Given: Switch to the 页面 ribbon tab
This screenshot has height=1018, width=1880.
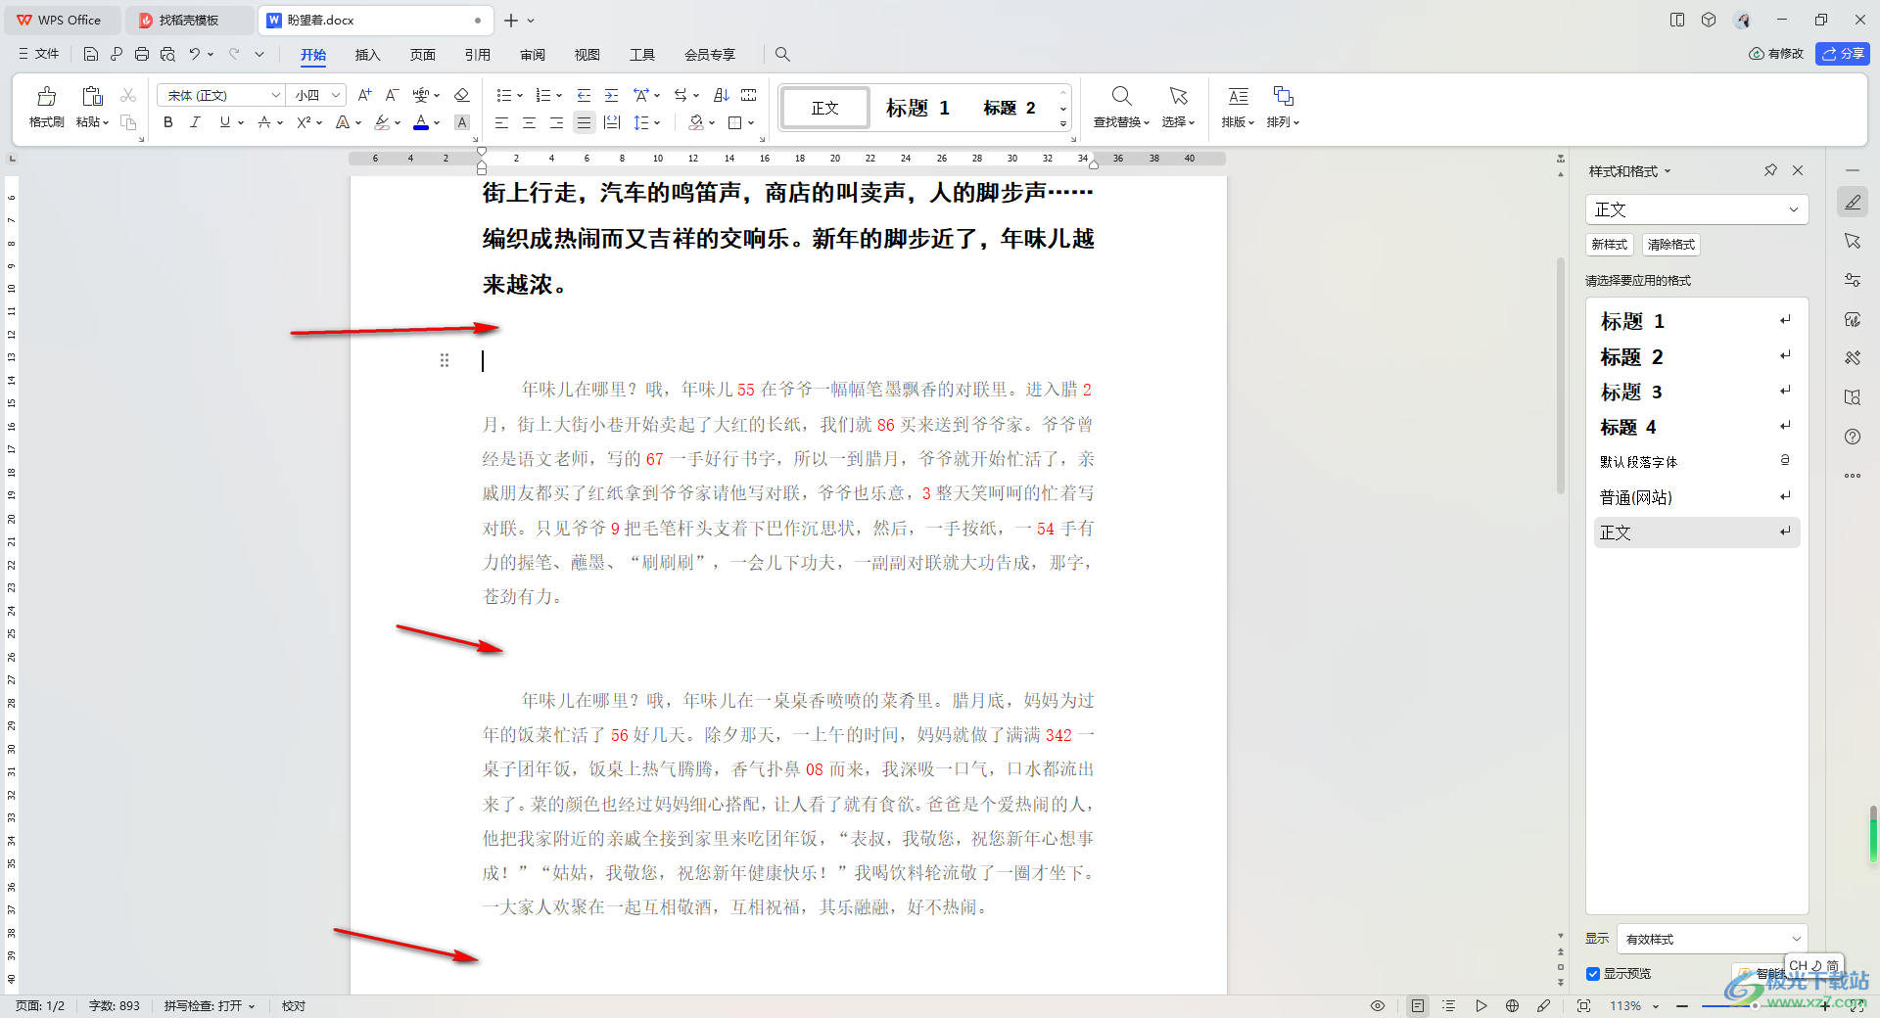Looking at the screenshot, I should click(x=422, y=55).
